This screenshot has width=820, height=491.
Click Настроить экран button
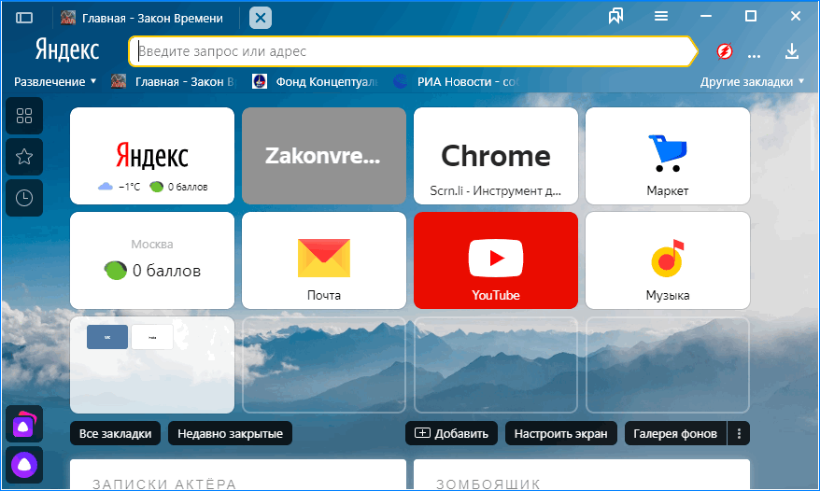click(560, 433)
